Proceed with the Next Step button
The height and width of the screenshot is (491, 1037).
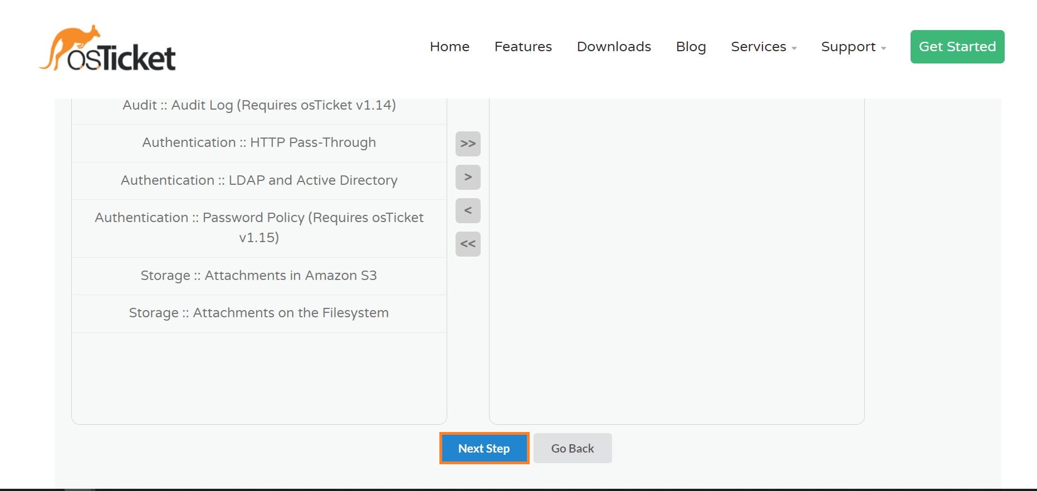click(x=484, y=448)
